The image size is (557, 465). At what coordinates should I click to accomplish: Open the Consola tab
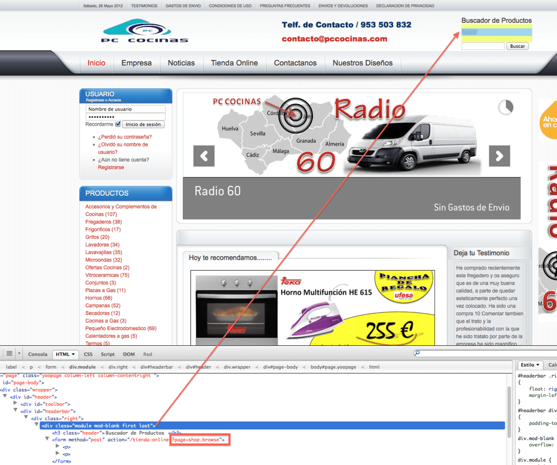(37, 354)
